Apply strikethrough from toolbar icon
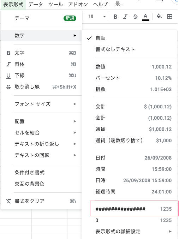This screenshot has width=179, height=239. tap(135, 17)
